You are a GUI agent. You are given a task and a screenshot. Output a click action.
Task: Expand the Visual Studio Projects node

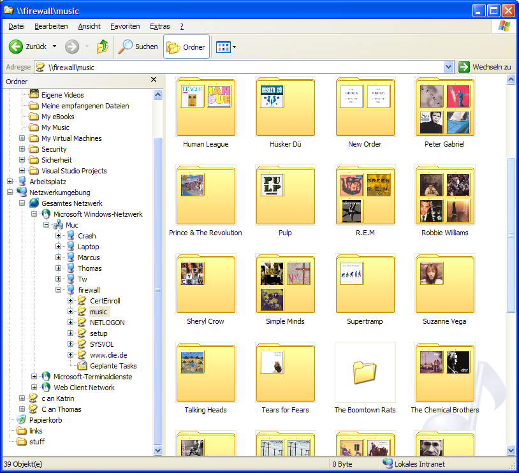(22, 171)
